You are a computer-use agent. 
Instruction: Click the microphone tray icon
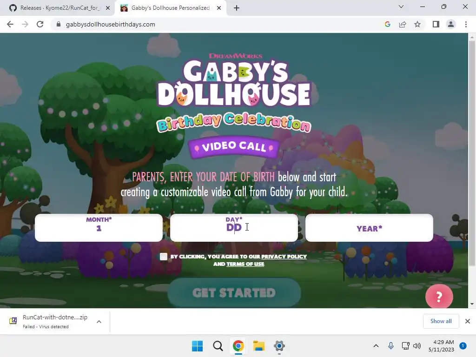click(x=391, y=346)
